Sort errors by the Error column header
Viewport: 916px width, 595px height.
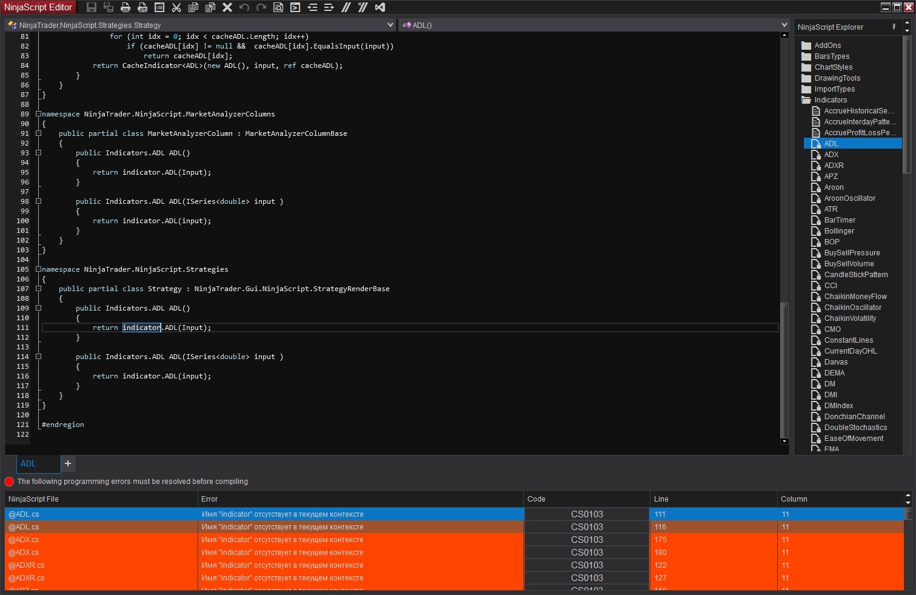click(361, 499)
